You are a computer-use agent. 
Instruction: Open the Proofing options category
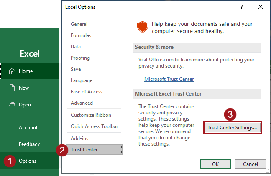(x=80, y=58)
